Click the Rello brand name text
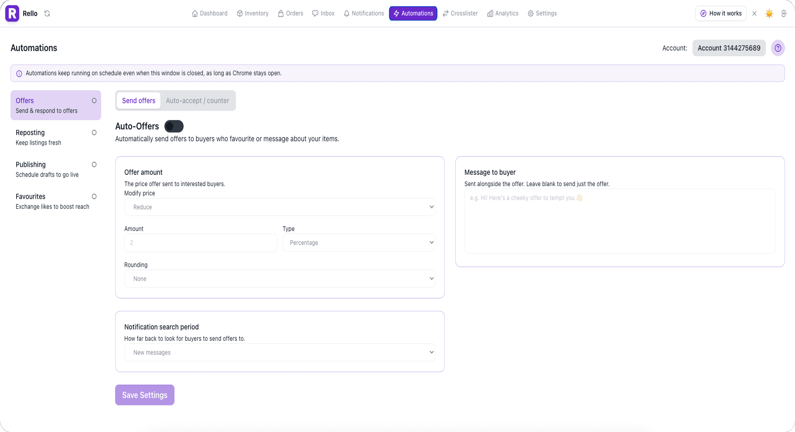 (x=30, y=14)
